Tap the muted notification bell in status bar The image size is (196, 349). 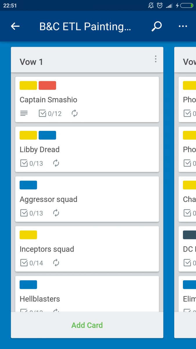coord(151,6)
